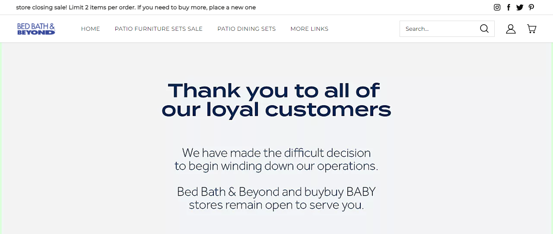Image resolution: width=553 pixels, height=234 pixels.
Task: Select the PATIO DINING SETS link
Action: click(x=247, y=29)
